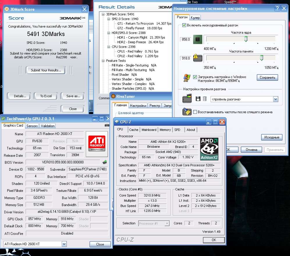Screen dimensions: 290x256
Task: Open the GPU-Z graphics card selector dropdown
Action: 64,244
